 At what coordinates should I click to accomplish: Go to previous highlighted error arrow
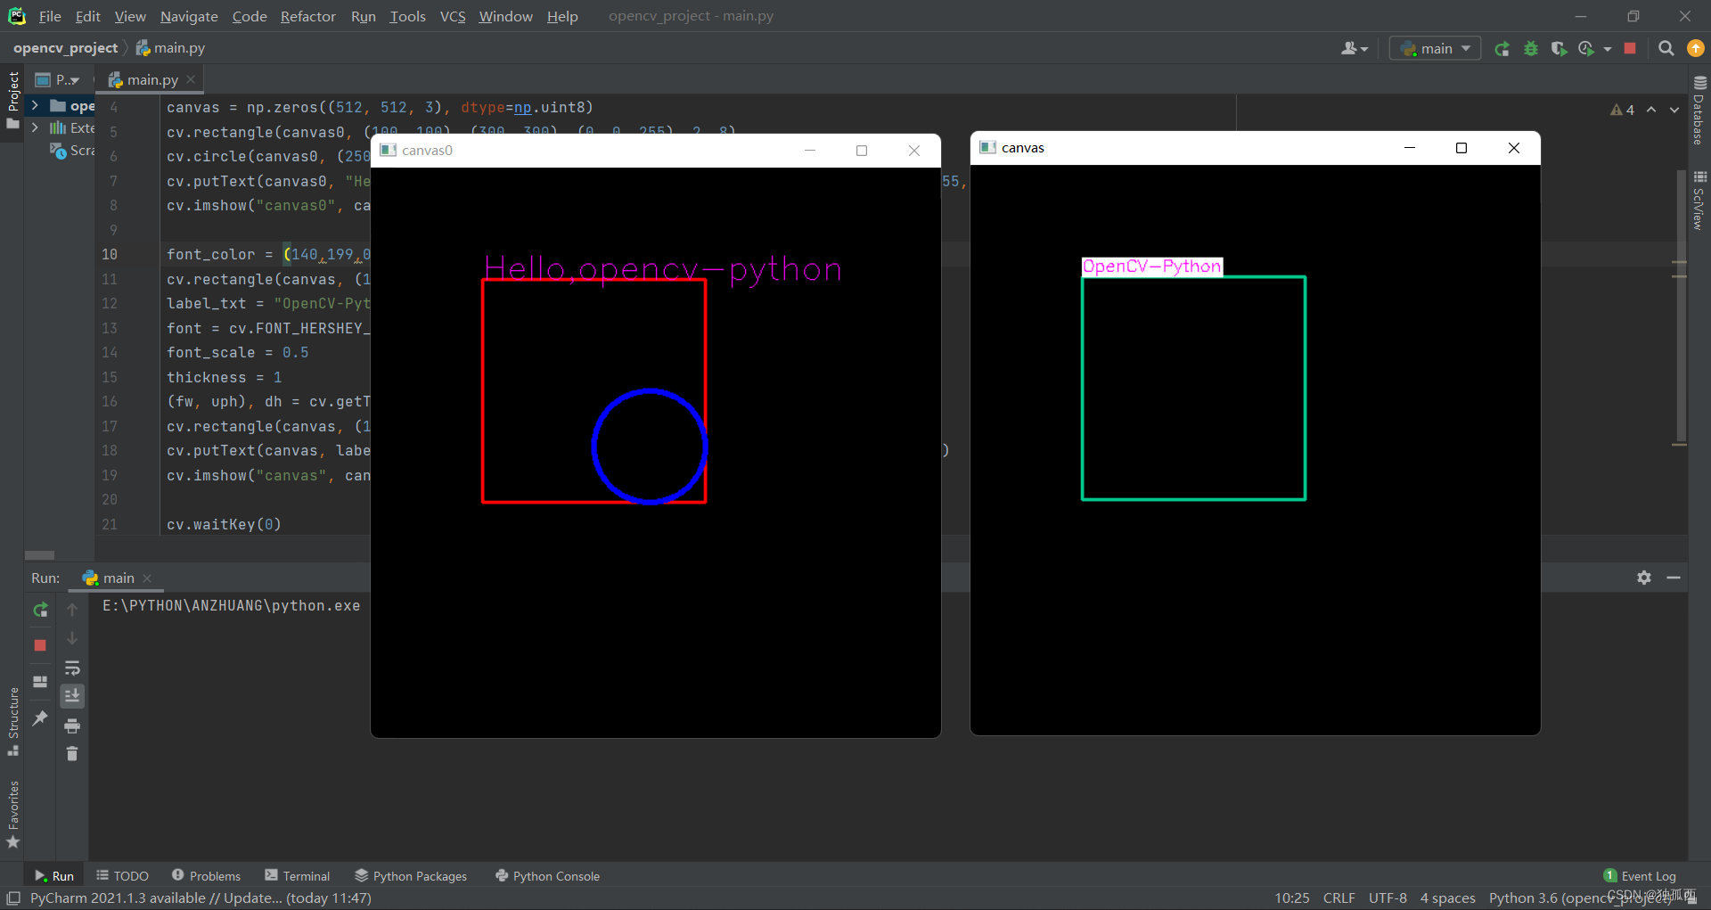[x=1651, y=110]
